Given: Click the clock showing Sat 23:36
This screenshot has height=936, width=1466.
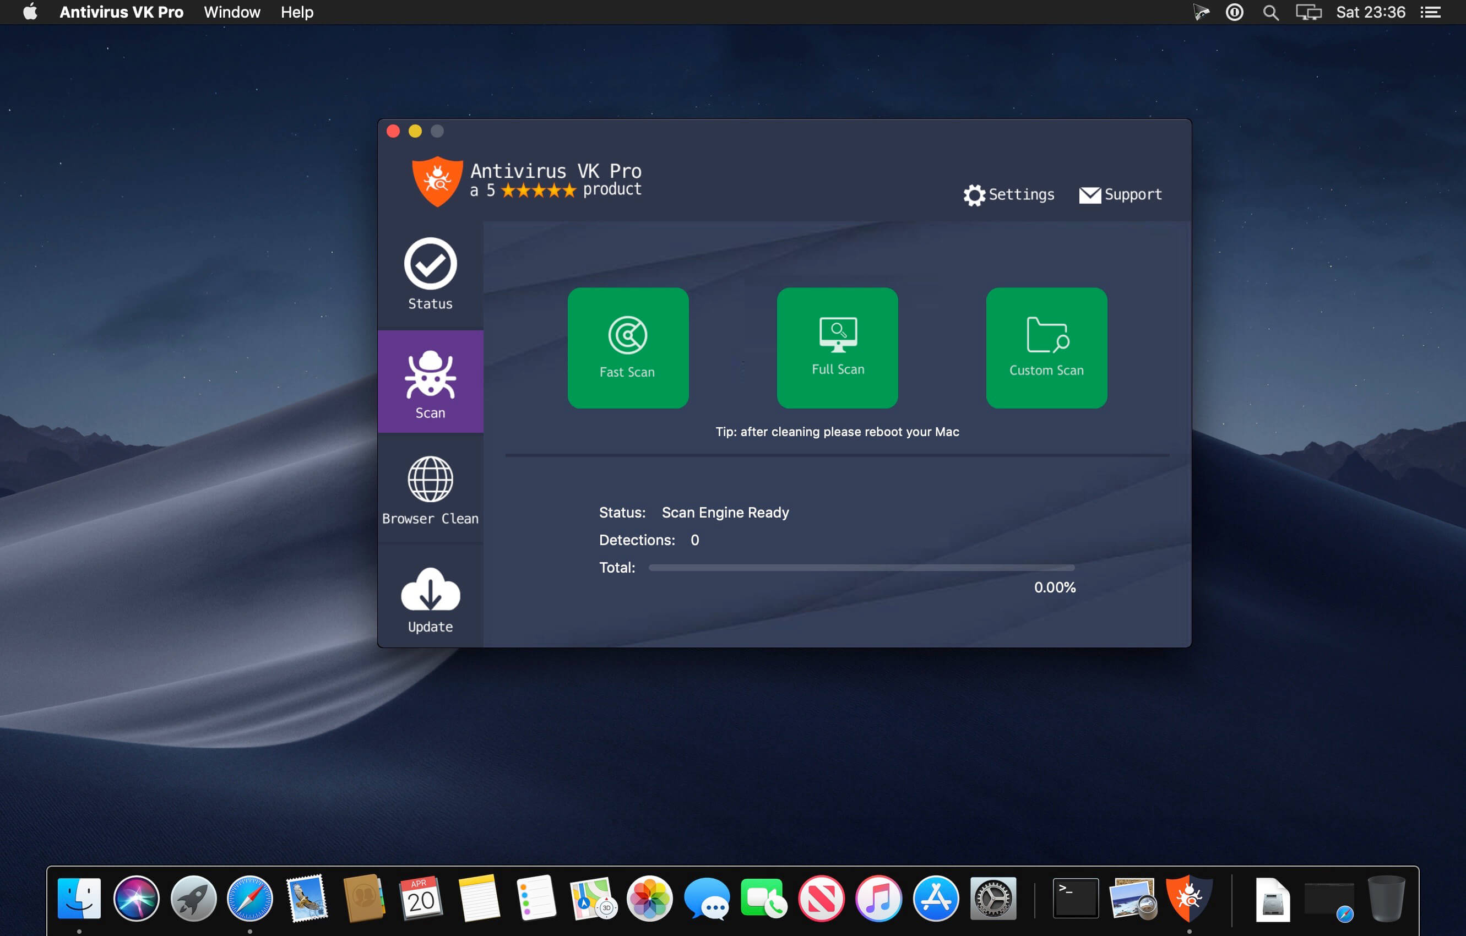Looking at the screenshot, I should (1370, 12).
